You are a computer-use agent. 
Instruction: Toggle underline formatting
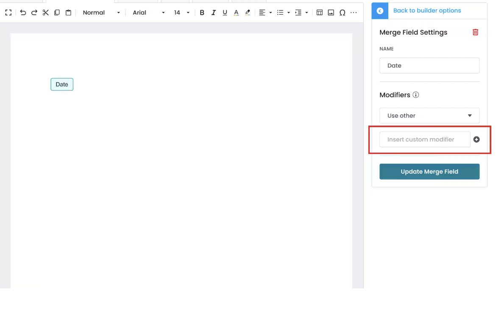(x=225, y=12)
